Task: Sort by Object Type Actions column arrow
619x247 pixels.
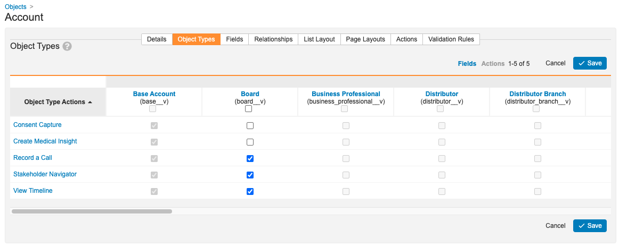Action: 90,102
